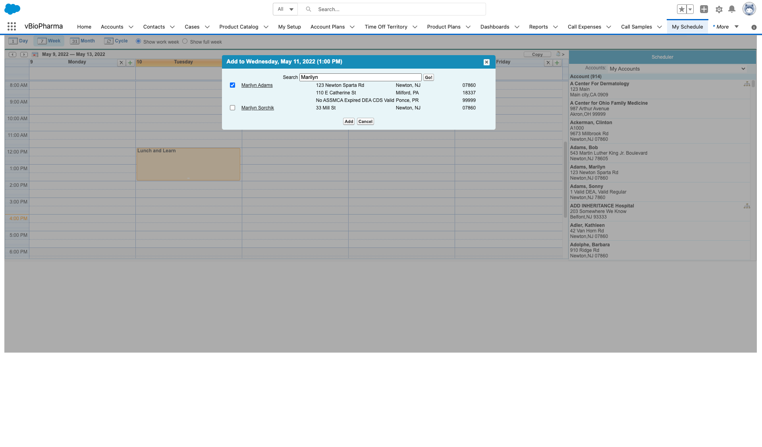Click the favorites star icon
The height and width of the screenshot is (447, 762).
pyautogui.click(x=681, y=9)
